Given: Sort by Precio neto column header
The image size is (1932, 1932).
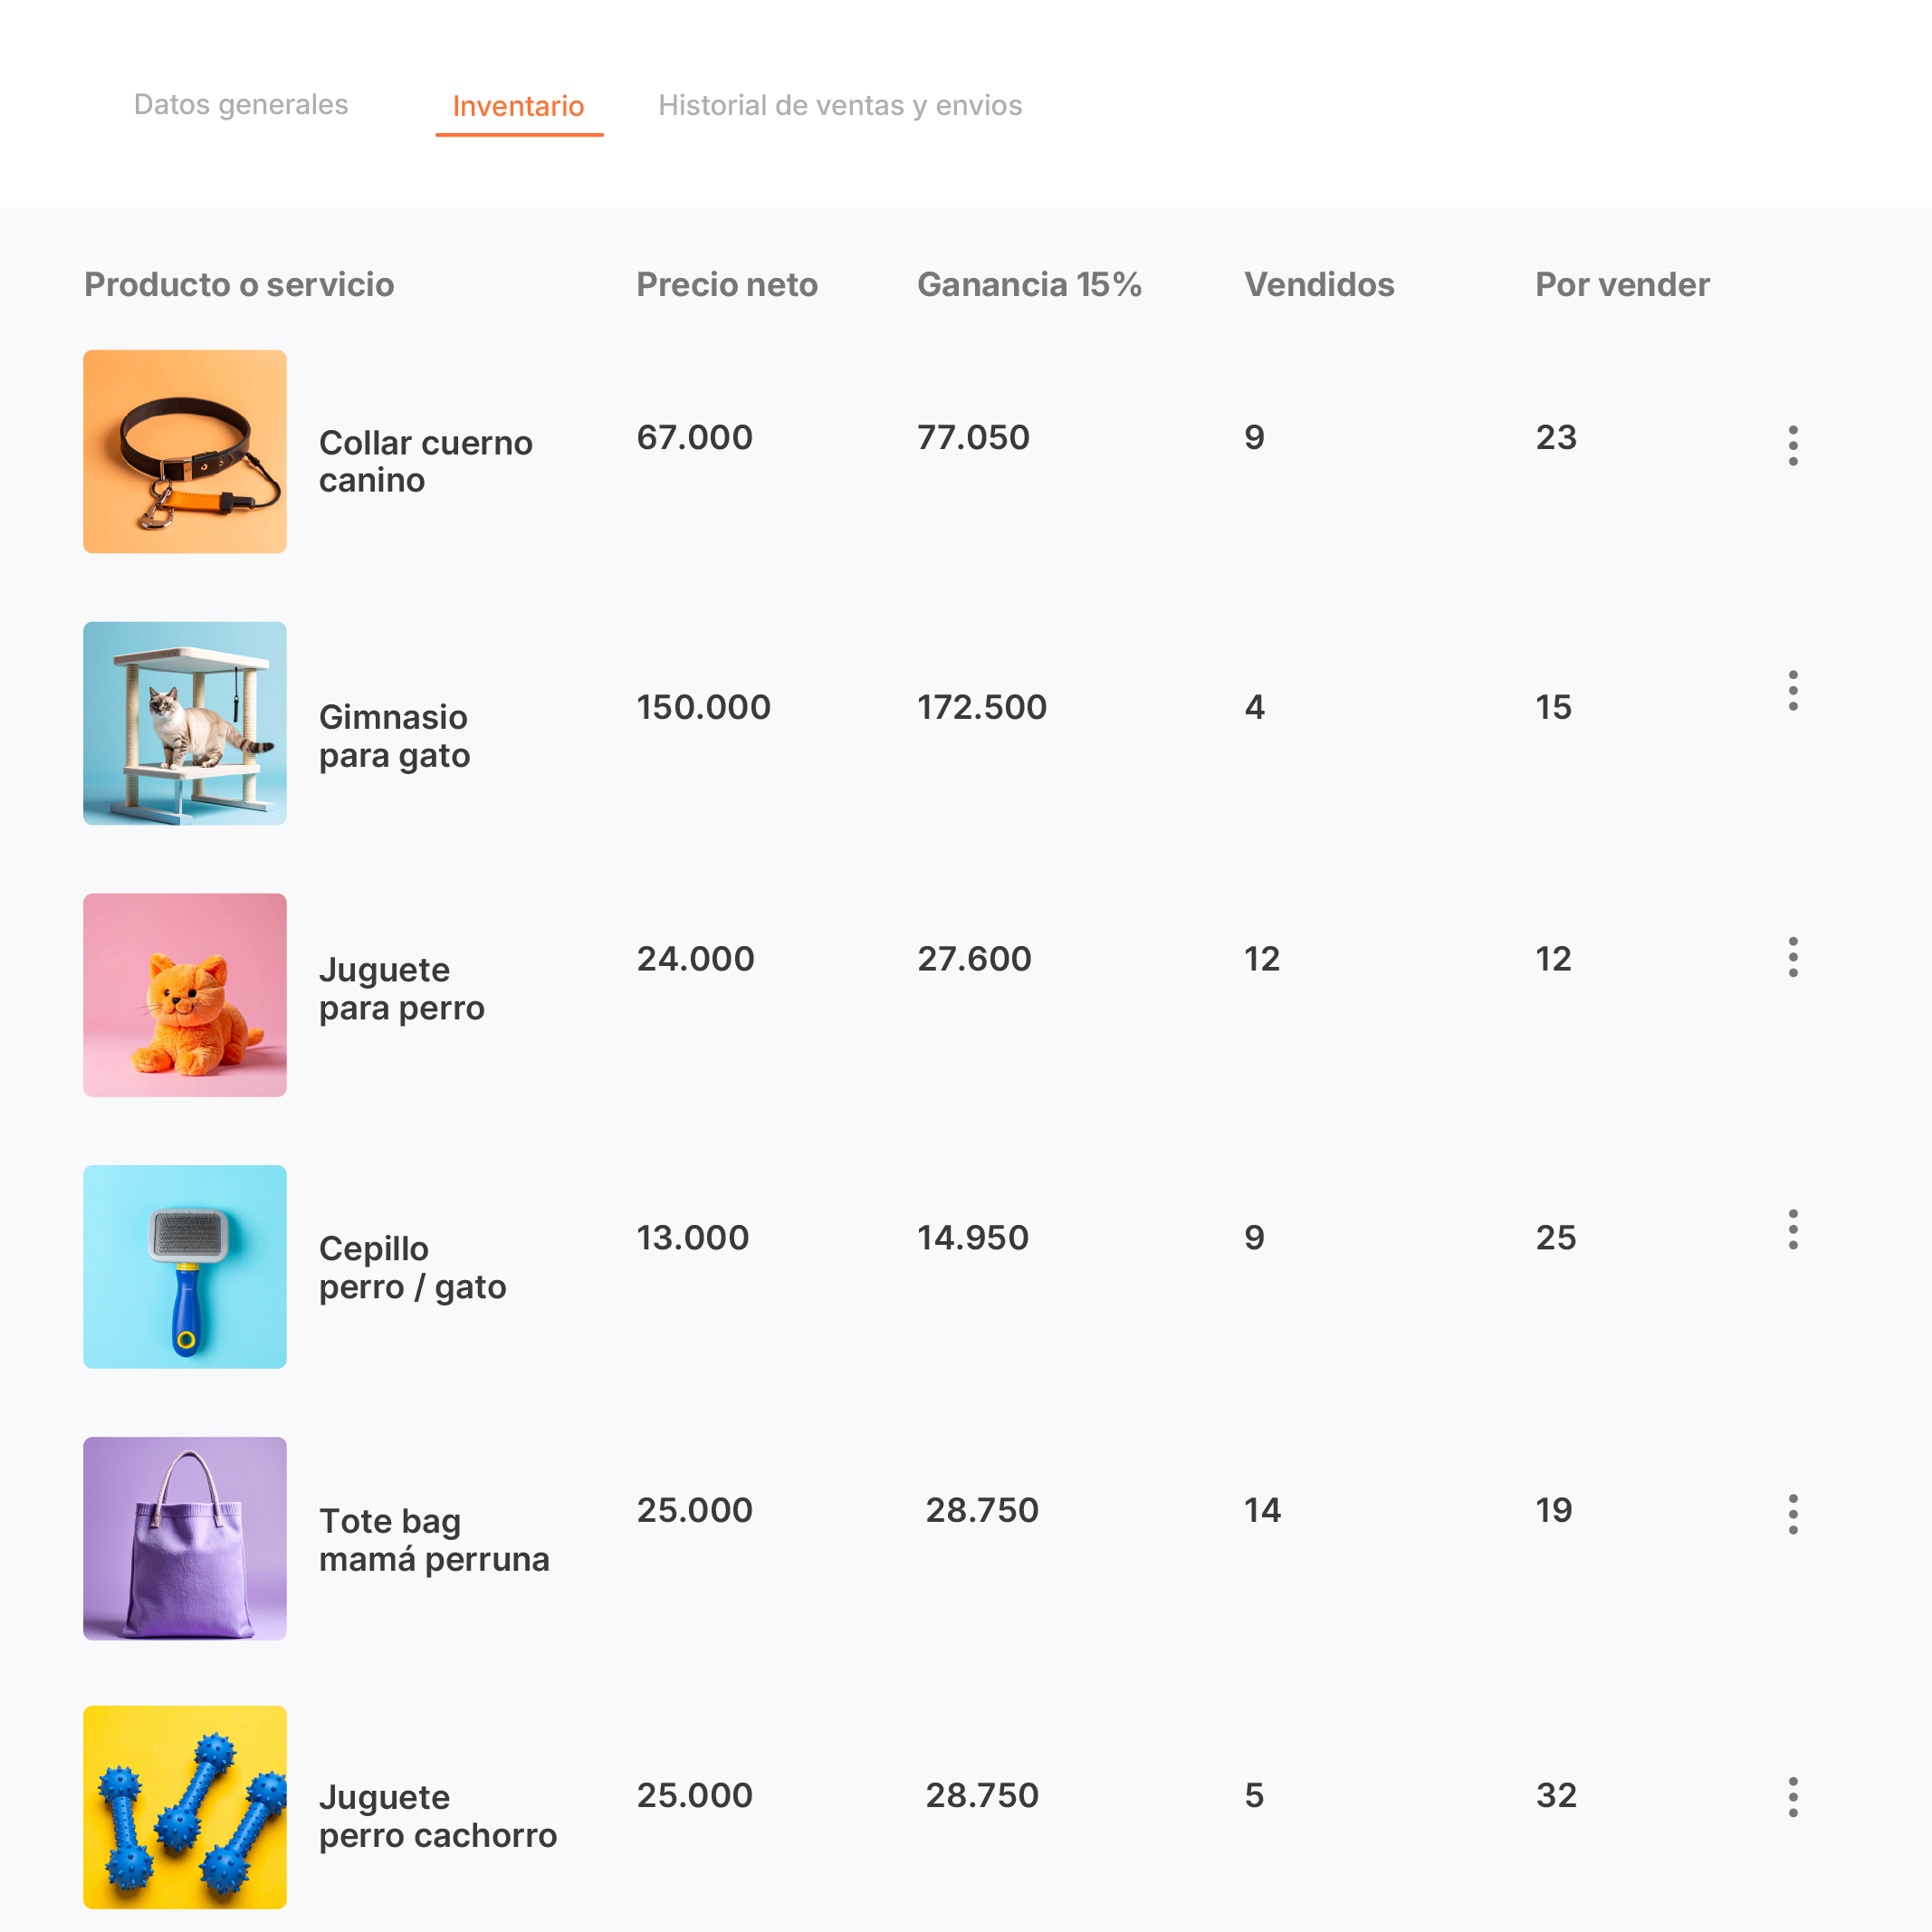Looking at the screenshot, I should (727, 285).
